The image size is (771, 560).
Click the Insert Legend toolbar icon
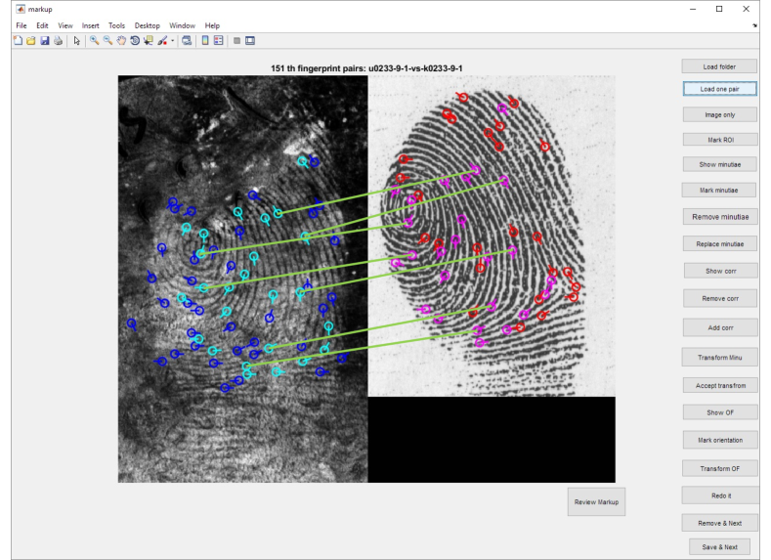[219, 40]
